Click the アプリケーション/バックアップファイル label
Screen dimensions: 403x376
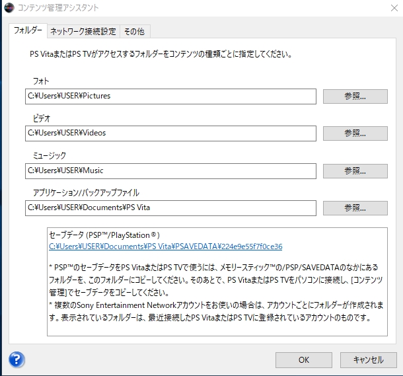point(86,192)
